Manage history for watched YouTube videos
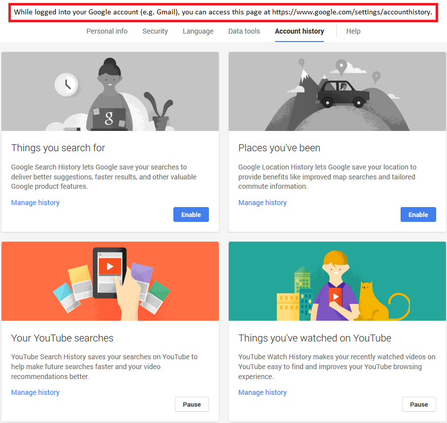 coord(263,392)
